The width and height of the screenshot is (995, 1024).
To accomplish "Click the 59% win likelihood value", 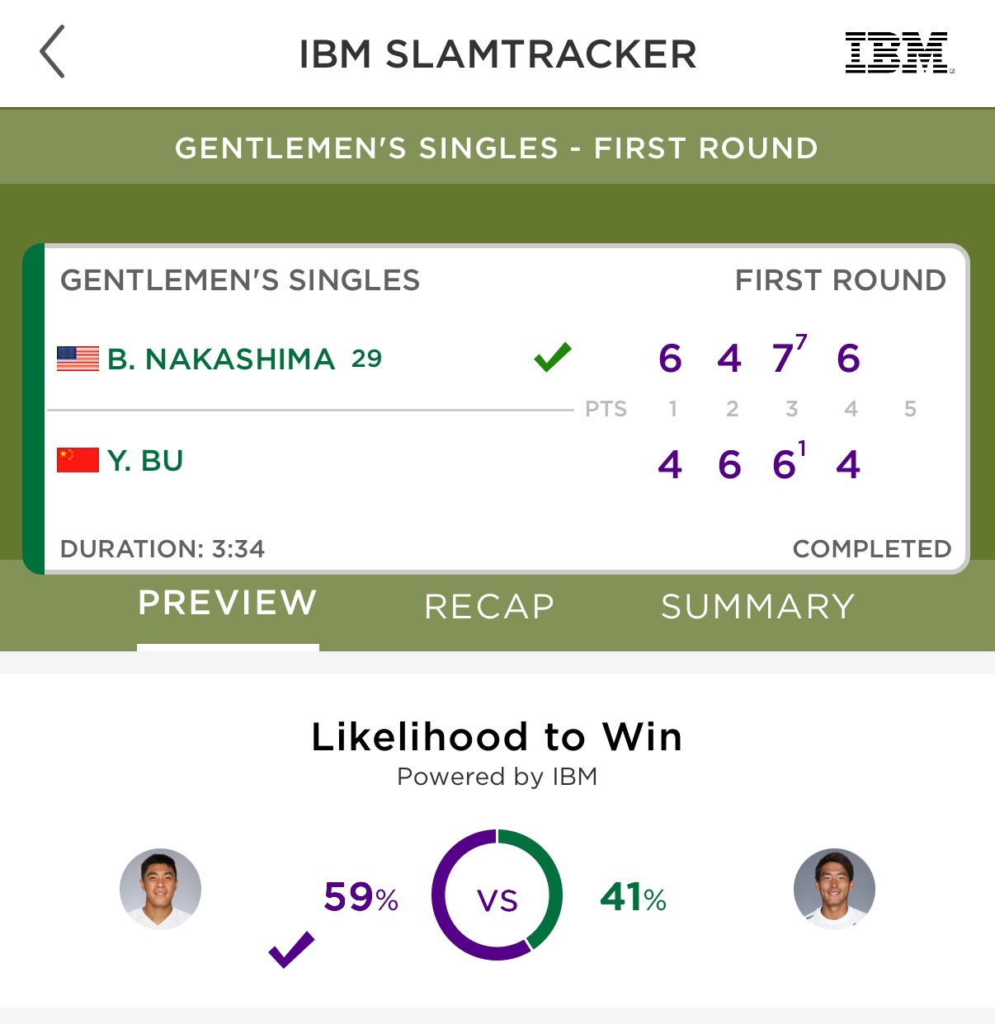I will pos(361,897).
